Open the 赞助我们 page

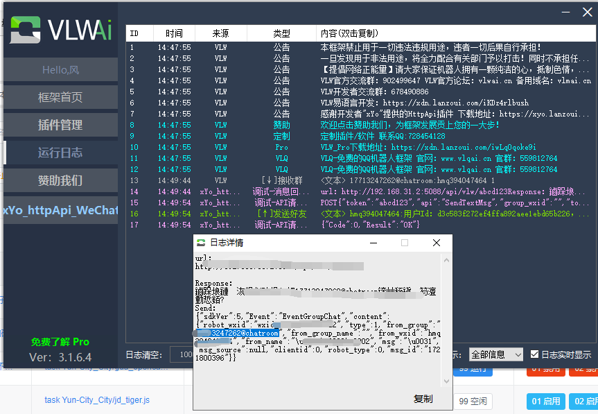[x=61, y=180]
